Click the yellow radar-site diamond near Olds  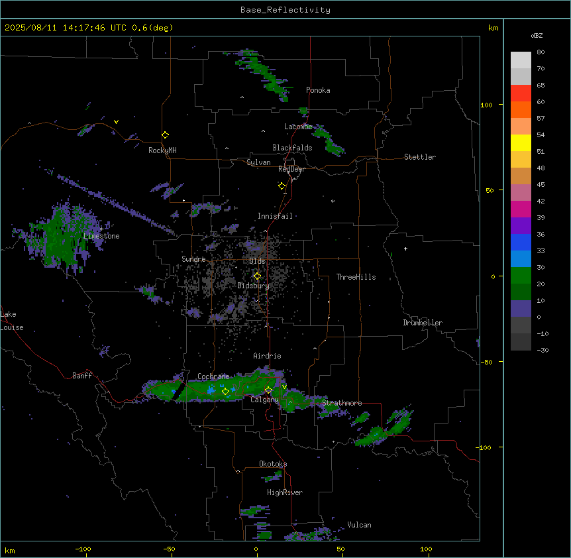pyautogui.click(x=257, y=276)
